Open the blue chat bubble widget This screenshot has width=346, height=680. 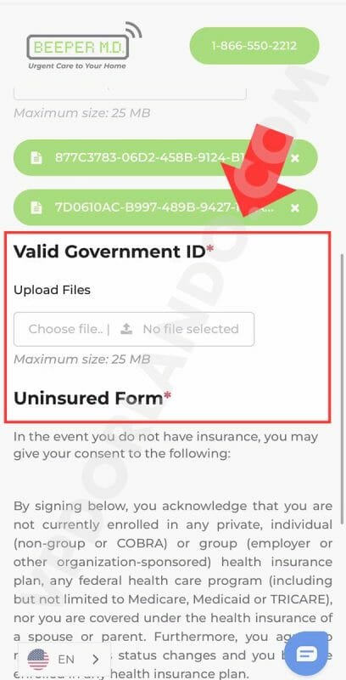[x=306, y=654]
